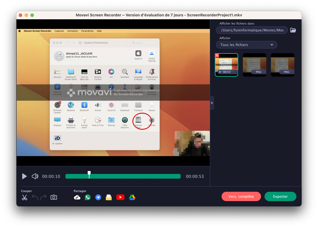The image size is (318, 228).
Task: Collapse the files side panel arrow
Action: [212, 103]
